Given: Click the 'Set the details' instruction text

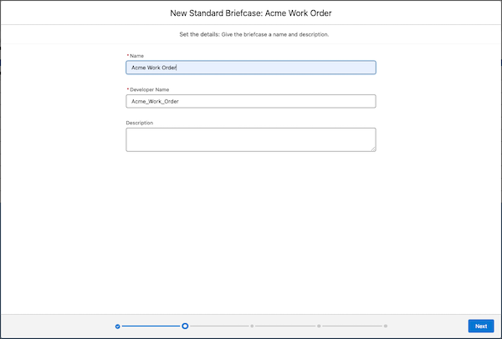Looking at the screenshot, I should coord(254,34).
